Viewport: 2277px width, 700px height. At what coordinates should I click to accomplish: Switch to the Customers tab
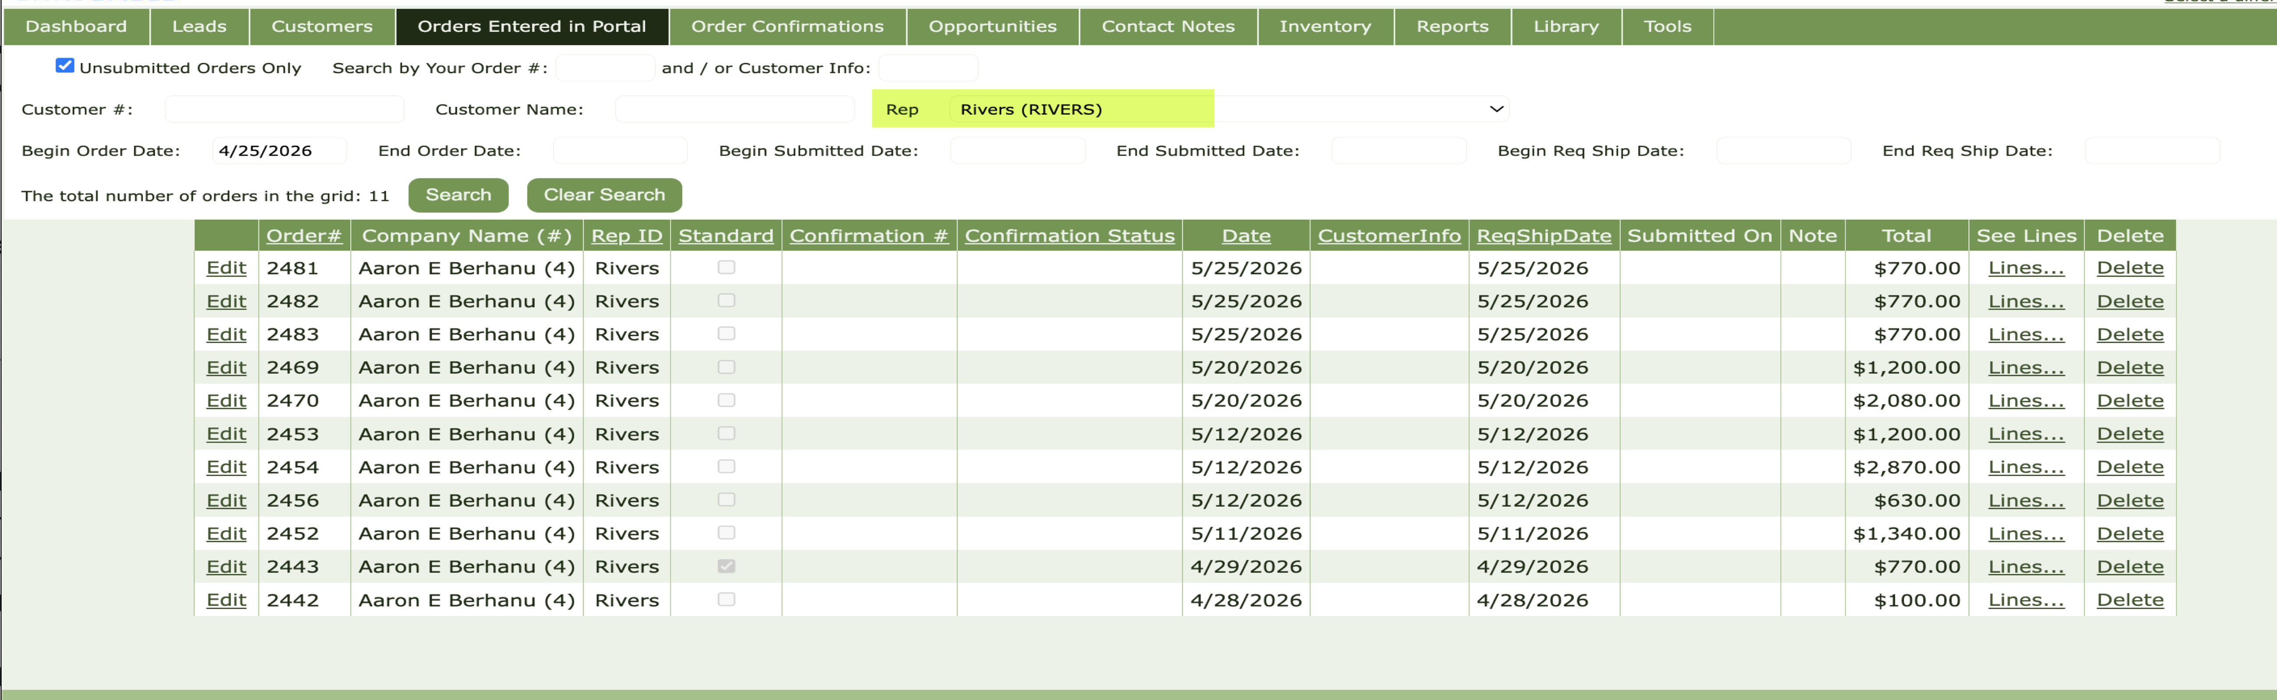322,27
